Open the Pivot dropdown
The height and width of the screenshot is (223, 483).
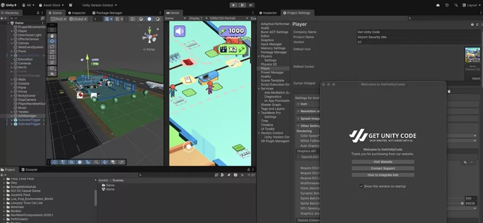(58, 19)
